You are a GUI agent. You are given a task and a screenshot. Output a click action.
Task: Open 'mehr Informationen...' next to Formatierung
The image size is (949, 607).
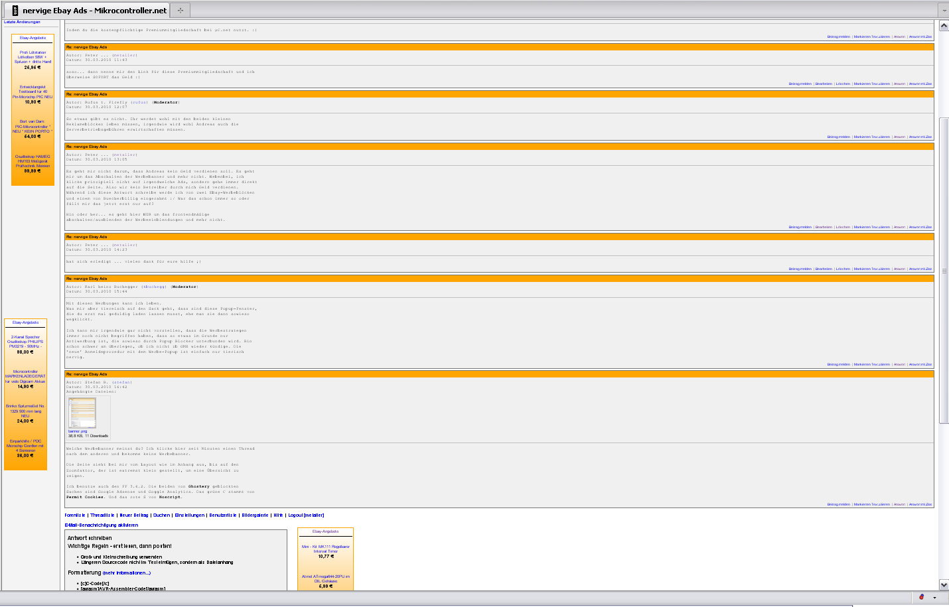coord(127,573)
